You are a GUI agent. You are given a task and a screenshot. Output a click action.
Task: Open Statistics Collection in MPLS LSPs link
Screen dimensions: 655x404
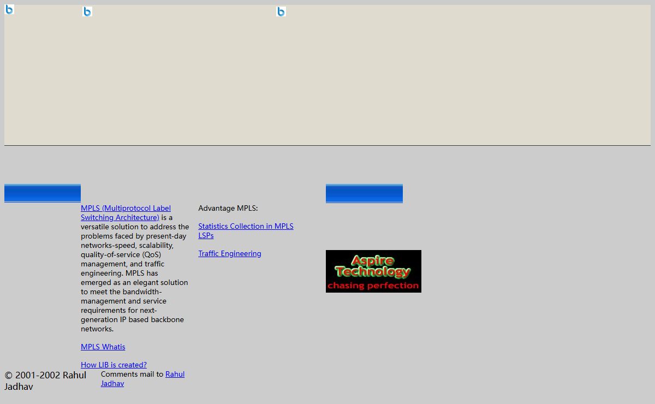pyautogui.click(x=246, y=231)
